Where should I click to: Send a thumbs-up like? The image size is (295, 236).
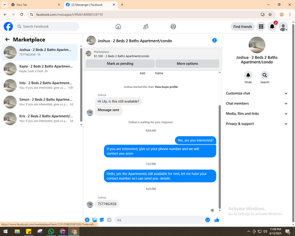[x=217, y=220]
